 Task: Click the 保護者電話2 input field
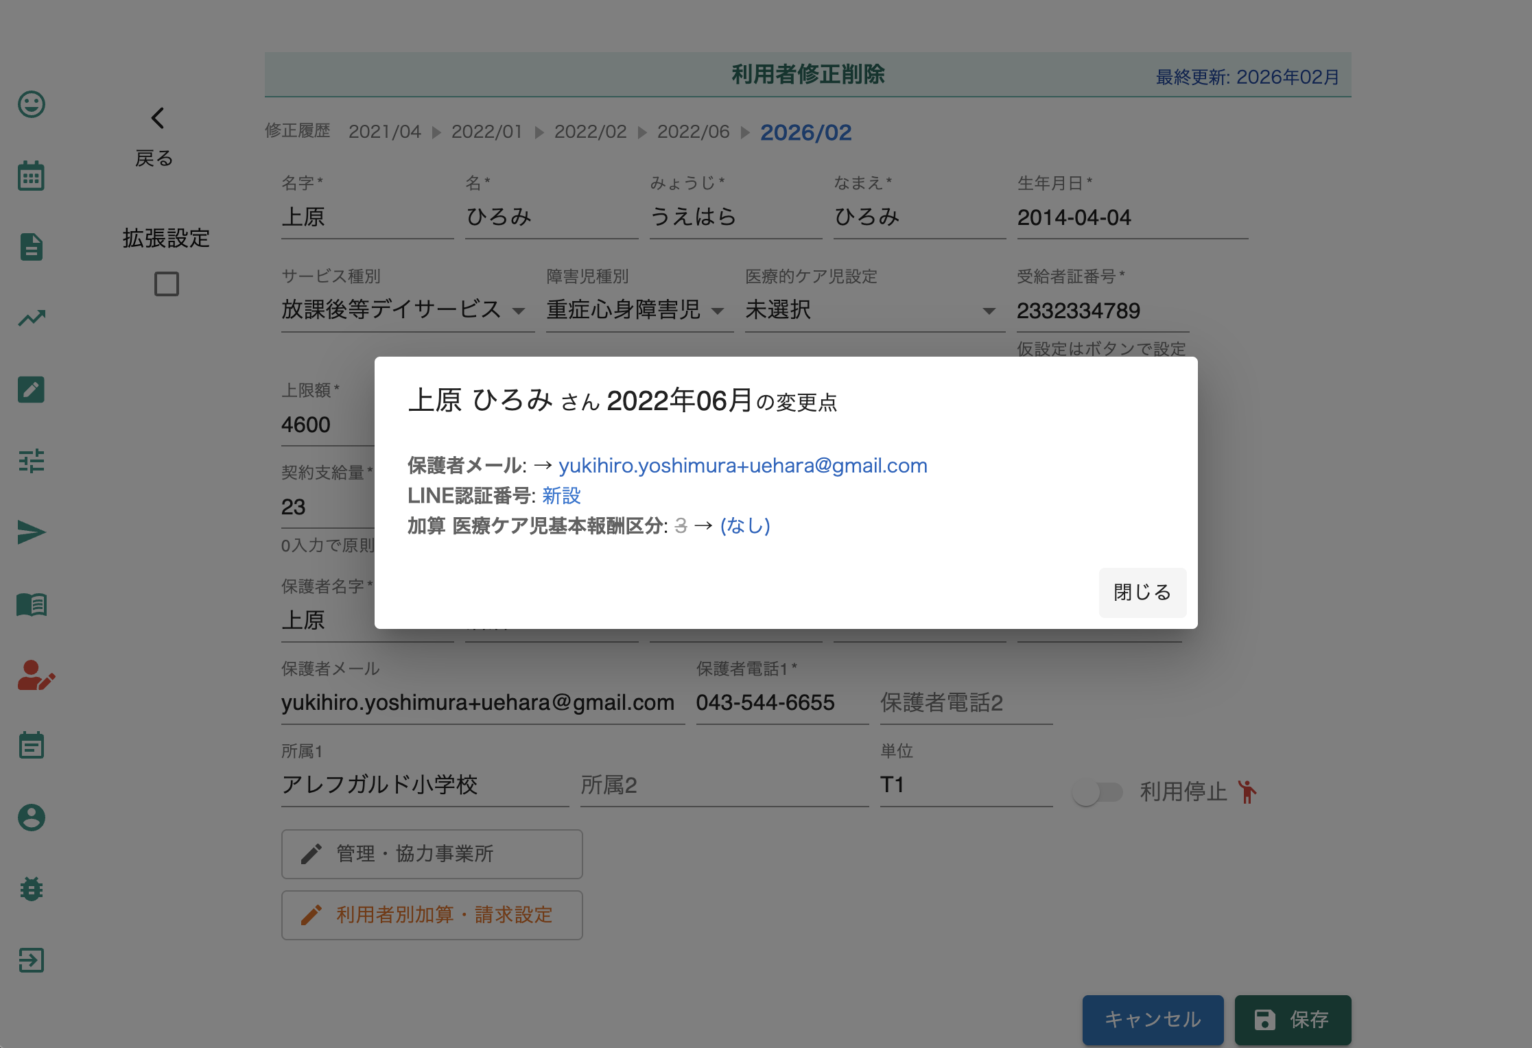pos(965,703)
